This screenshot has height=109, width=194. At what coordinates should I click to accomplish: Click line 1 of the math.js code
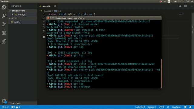click(72, 14)
